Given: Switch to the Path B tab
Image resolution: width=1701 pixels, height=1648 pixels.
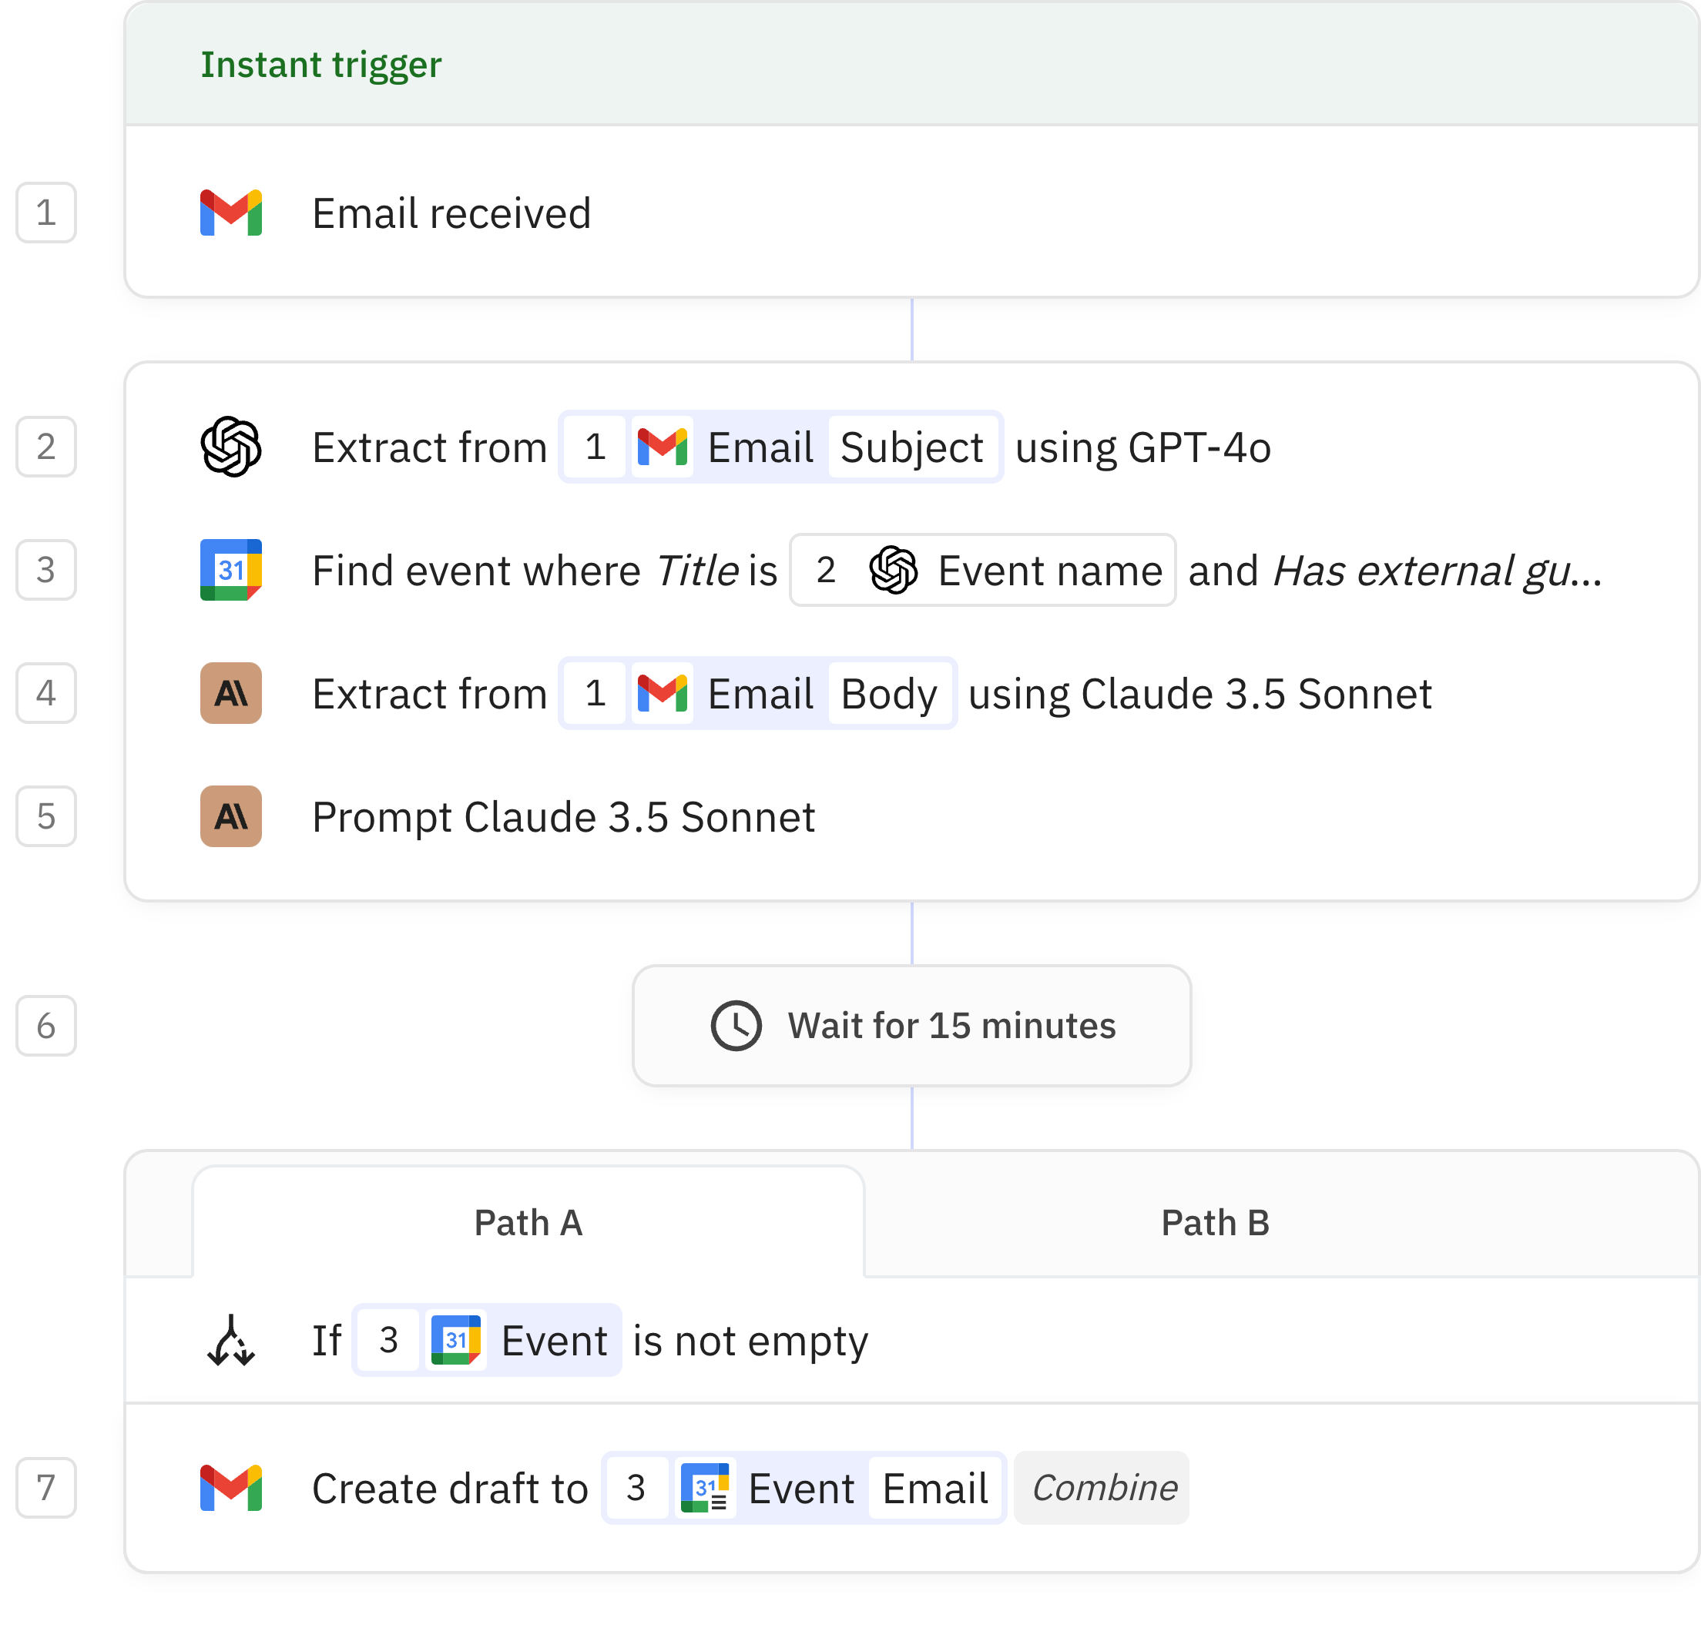Looking at the screenshot, I should click(x=1215, y=1222).
